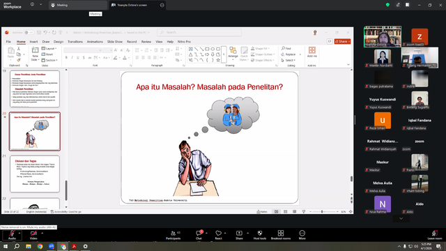Click the Fit slide to window icon
The image size is (446, 251).
click(351, 212)
